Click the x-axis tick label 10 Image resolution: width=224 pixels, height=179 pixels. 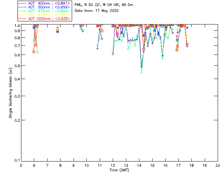tap(86, 165)
